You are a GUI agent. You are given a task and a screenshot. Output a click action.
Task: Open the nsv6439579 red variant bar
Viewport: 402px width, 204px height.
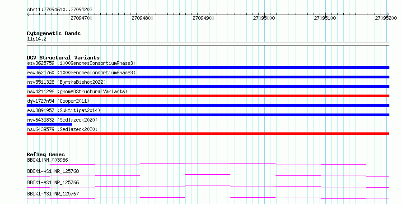(208, 134)
